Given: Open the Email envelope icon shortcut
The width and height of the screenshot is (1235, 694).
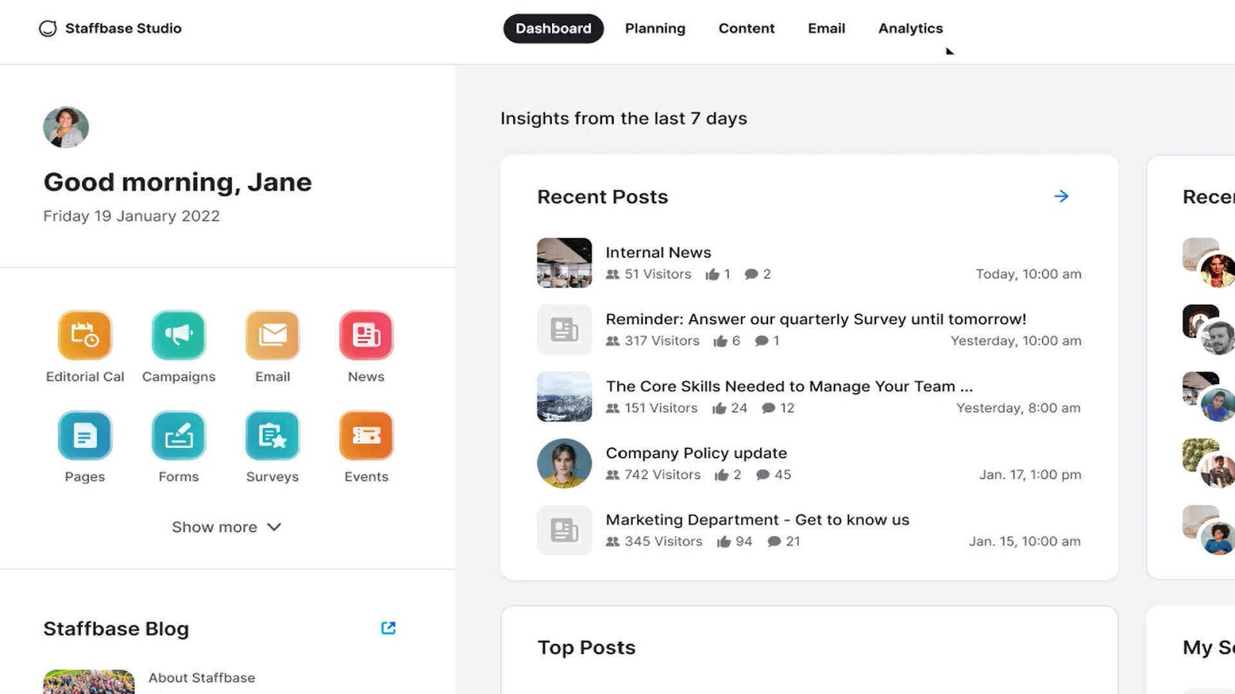Looking at the screenshot, I should click(272, 335).
